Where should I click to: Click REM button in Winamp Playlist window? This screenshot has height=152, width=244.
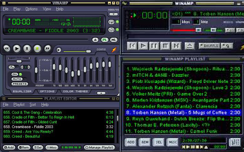tap(145, 142)
